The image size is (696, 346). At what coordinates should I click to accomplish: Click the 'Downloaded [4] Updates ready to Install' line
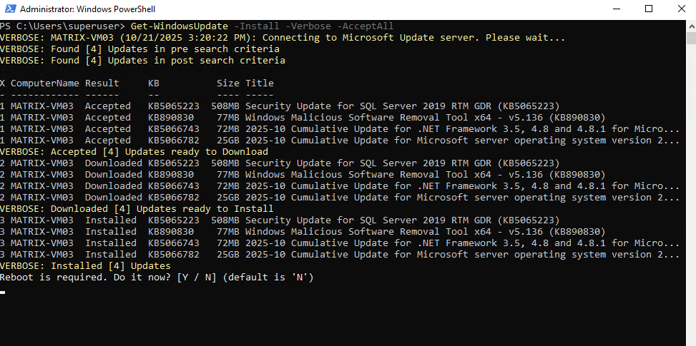(137, 209)
